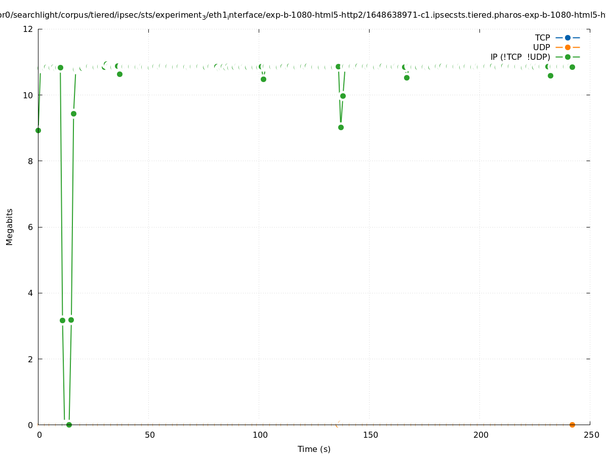Click the green point just below the line near 230s
This screenshot has height=456, width=606.
tap(550, 75)
